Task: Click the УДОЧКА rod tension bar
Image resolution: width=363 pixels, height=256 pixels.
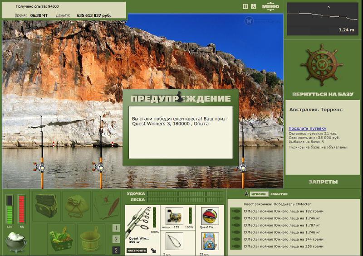Action: click(x=185, y=194)
